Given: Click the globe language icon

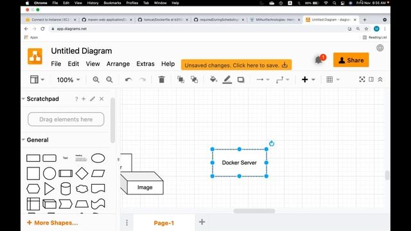Looking at the screenshot, I should (x=380, y=48).
